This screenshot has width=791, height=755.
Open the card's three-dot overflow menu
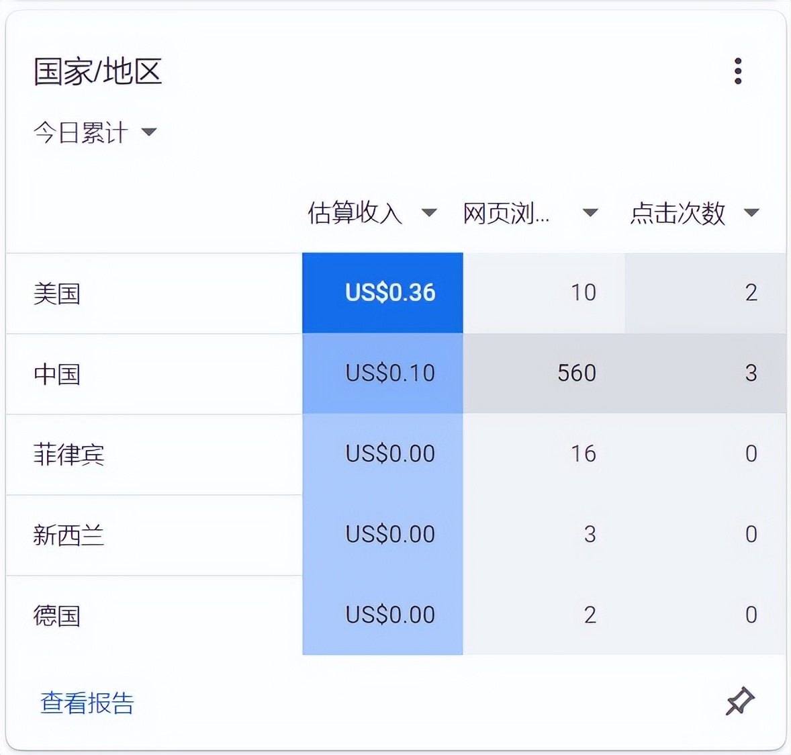(739, 69)
